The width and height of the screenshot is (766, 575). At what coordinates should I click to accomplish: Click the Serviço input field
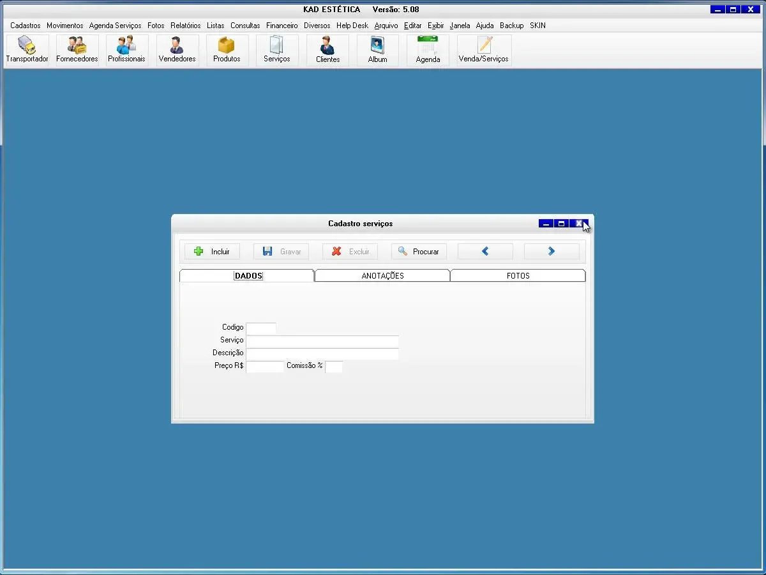tap(322, 341)
